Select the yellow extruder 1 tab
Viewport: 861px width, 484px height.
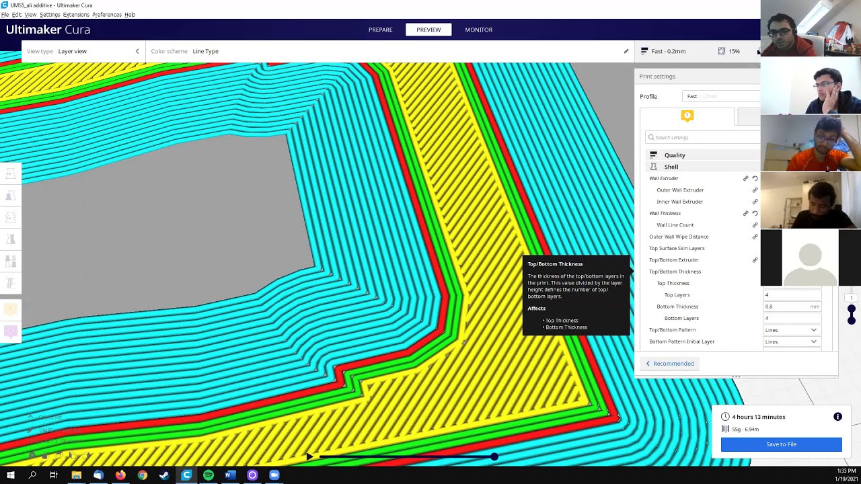tap(687, 116)
